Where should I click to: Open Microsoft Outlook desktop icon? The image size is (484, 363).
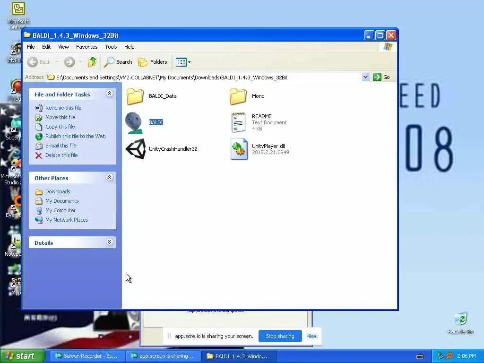point(18,16)
